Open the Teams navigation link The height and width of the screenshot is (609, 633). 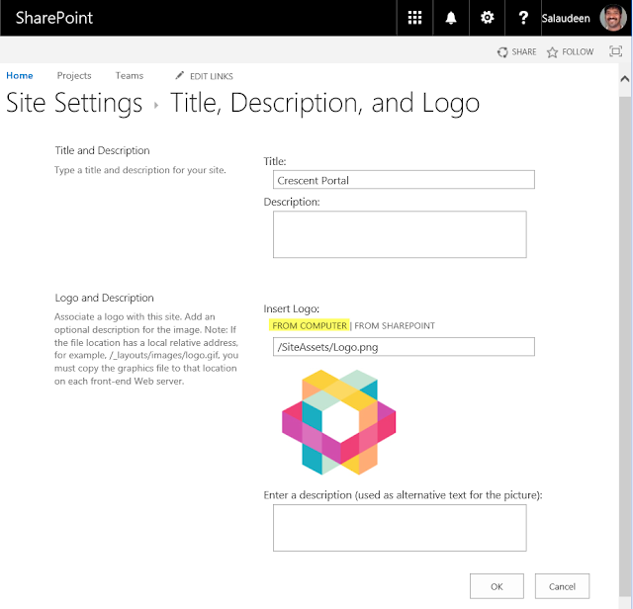tap(130, 75)
